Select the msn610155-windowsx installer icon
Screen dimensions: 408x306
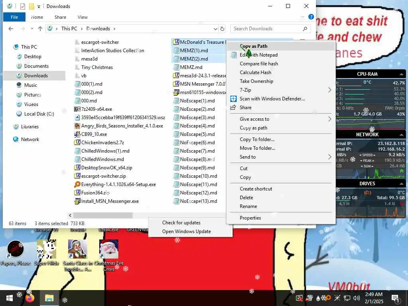tap(176, 92)
